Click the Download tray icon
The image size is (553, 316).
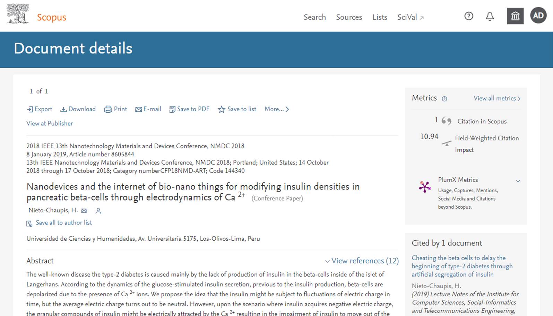pos(63,109)
